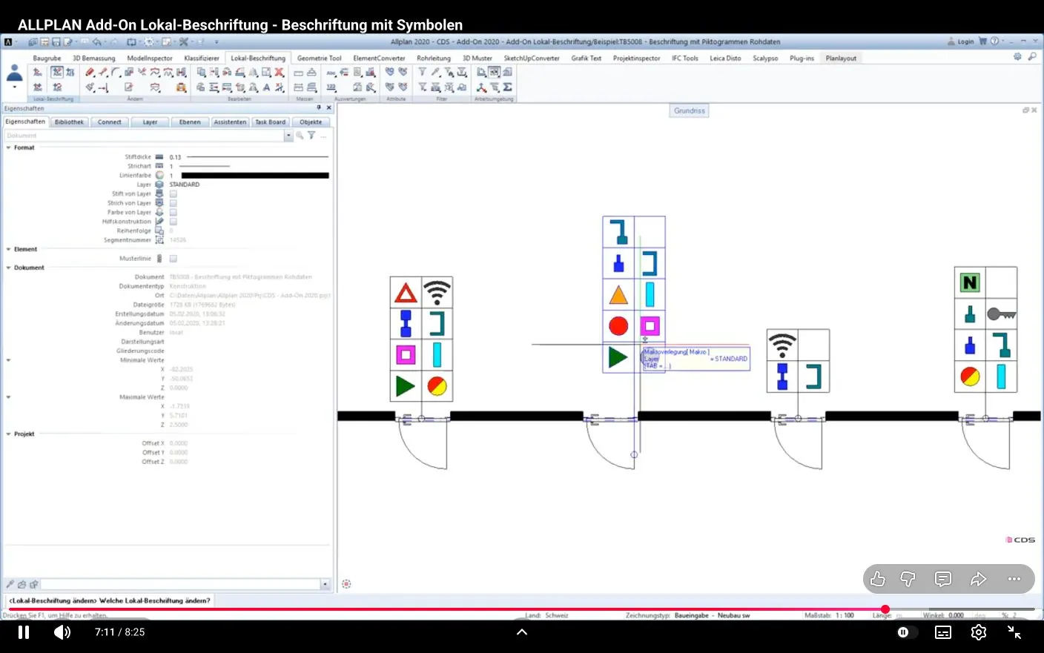Viewport: 1044px width, 653px height.
Task: Pause the video playback
Action: [24, 632]
